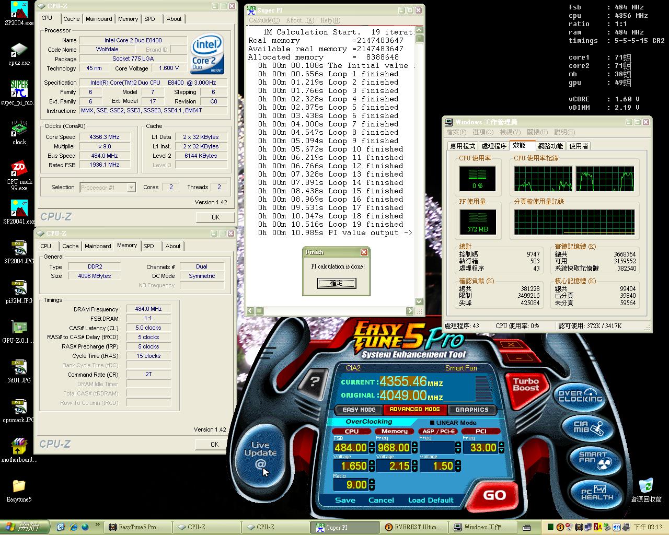
Task: Open the Recycle Bin desktop icon
Action: click(x=646, y=490)
